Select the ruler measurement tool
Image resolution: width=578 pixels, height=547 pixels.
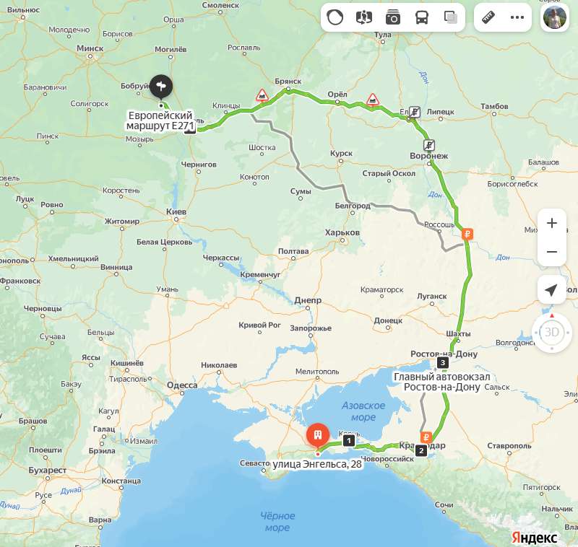(x=488, y=17)
